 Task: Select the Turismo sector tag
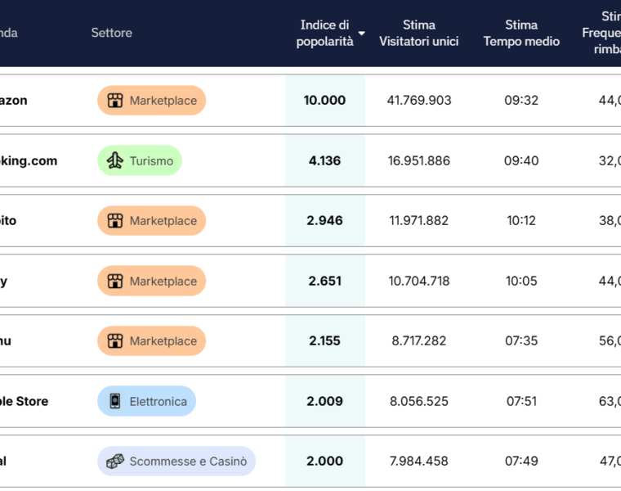[x=140, y=160]
